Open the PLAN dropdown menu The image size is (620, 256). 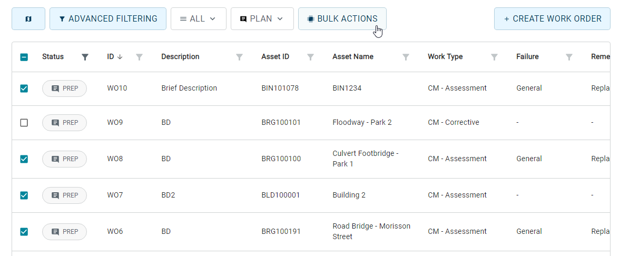pyautogui.click(x=262, y=18)
